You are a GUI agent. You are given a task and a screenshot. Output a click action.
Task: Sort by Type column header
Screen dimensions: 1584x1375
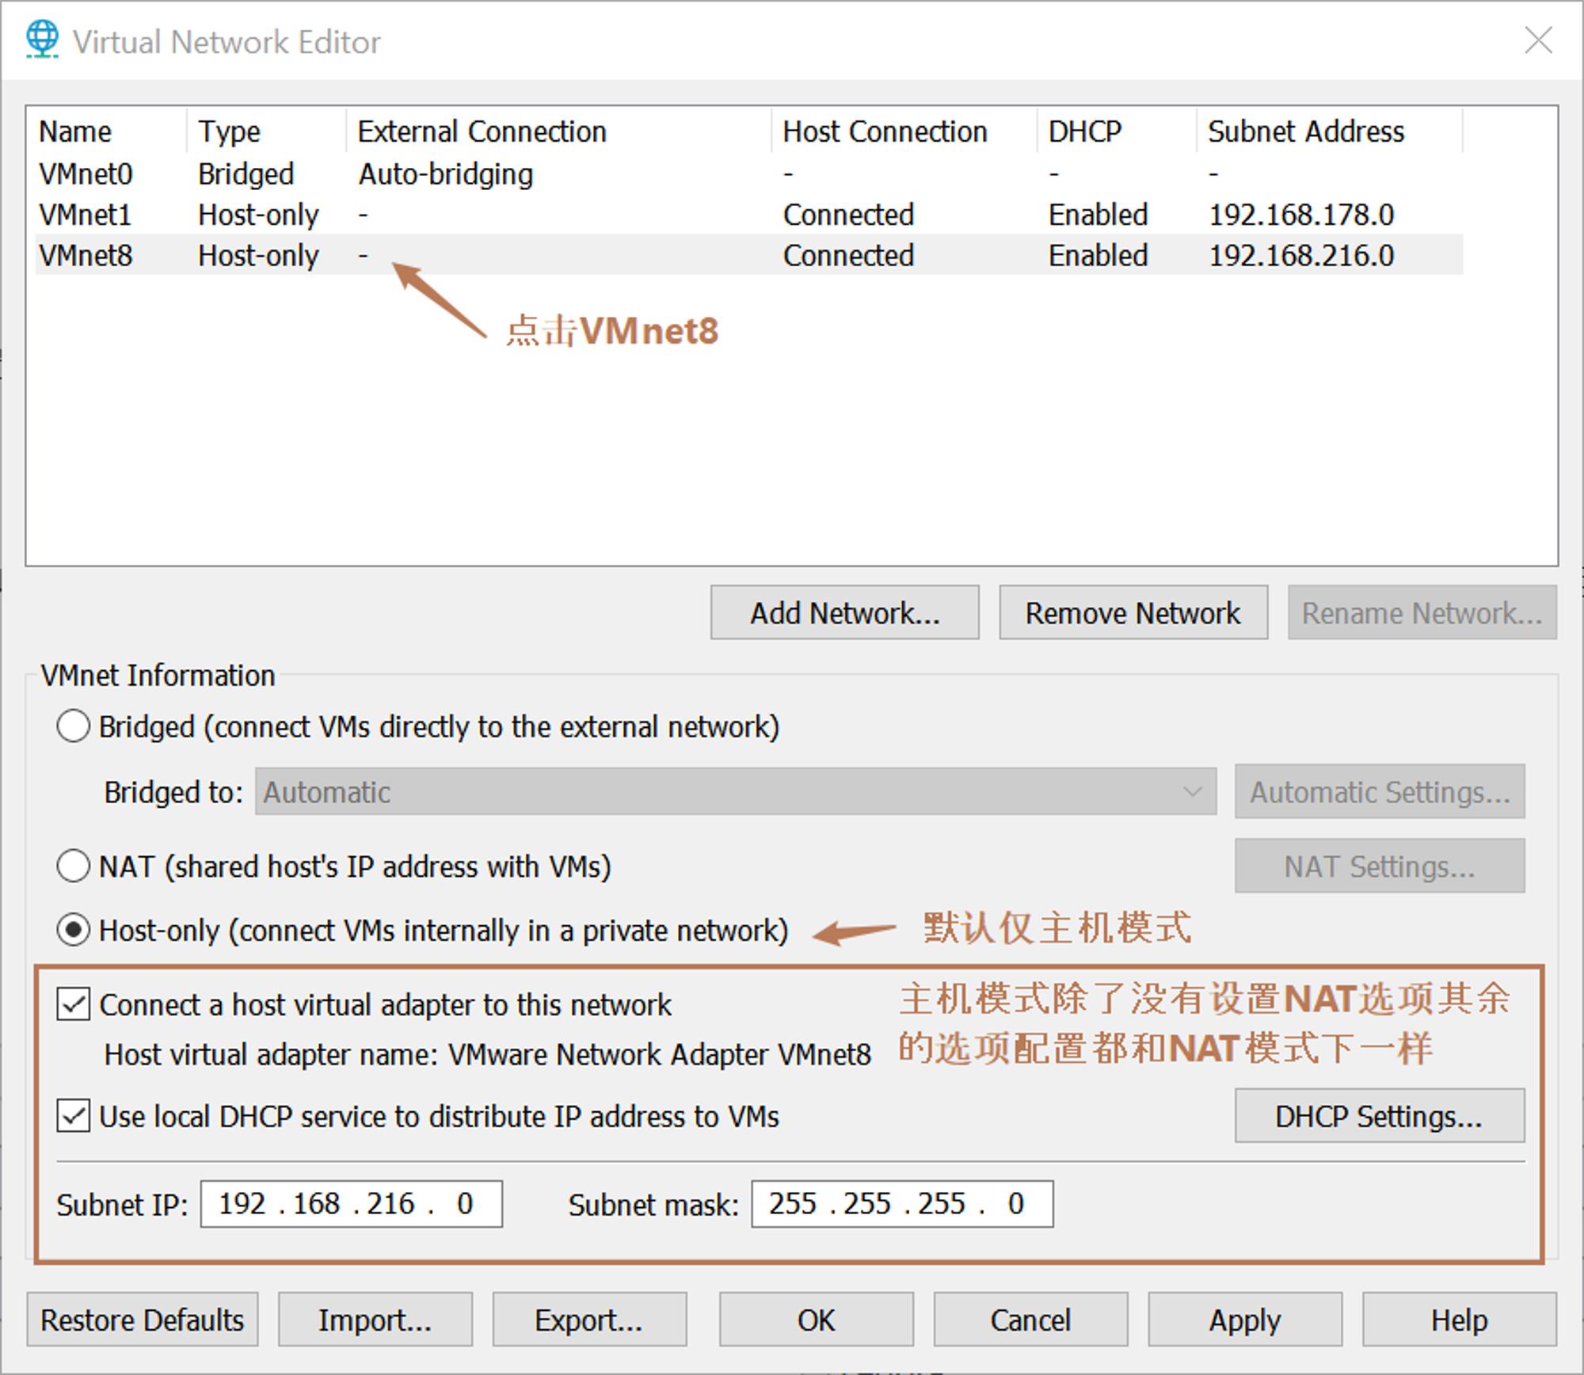coord(267,131)
